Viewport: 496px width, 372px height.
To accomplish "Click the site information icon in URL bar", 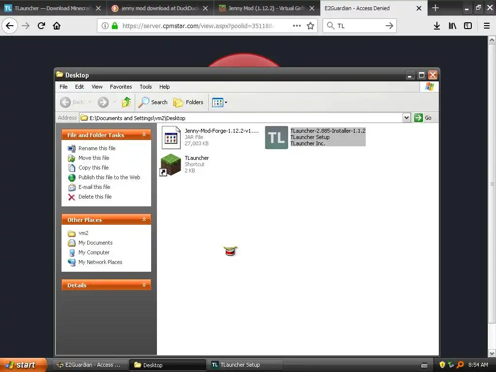I will click(x=105, y=26).
